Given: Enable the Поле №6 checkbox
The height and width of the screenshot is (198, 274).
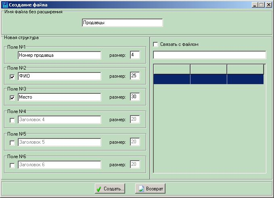Looking at the screenshot, I should tap(12, 165).
